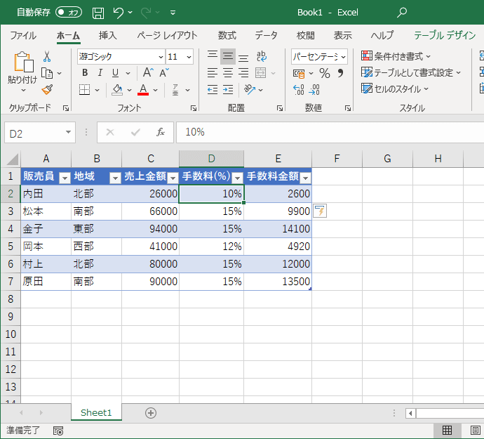
Task: Open the 貼り付け options arrow
Action: 23,91
